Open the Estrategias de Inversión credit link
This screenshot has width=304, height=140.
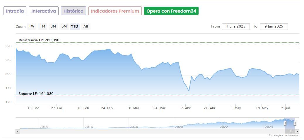[x=284, y=135]
